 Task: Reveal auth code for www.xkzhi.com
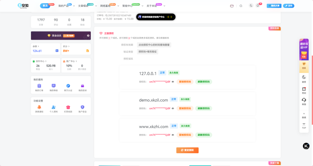coord(173,135)
